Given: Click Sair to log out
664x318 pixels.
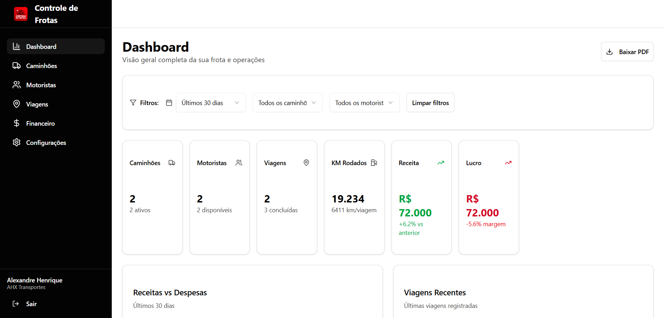Looking at the screenshot, I should click(31, 303).
